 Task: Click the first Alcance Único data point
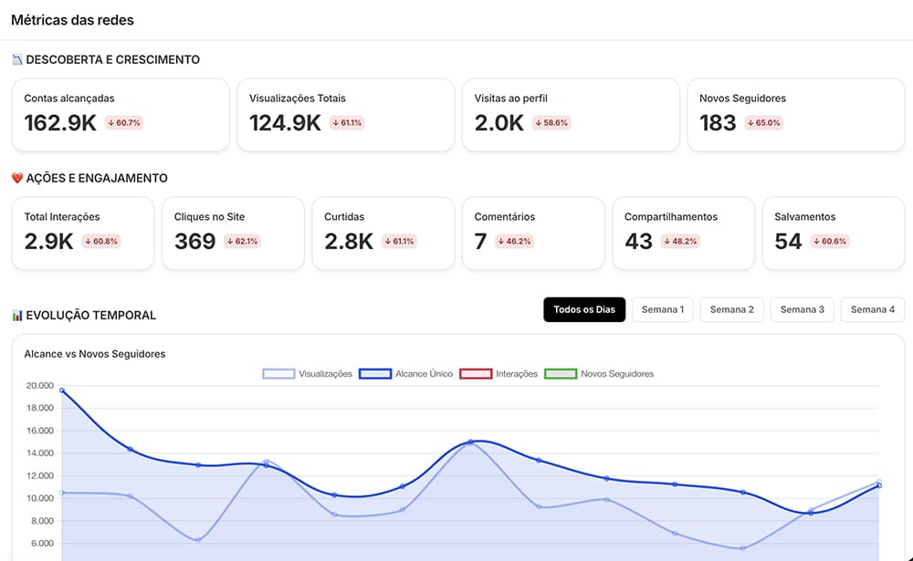[x=62, y=390]
